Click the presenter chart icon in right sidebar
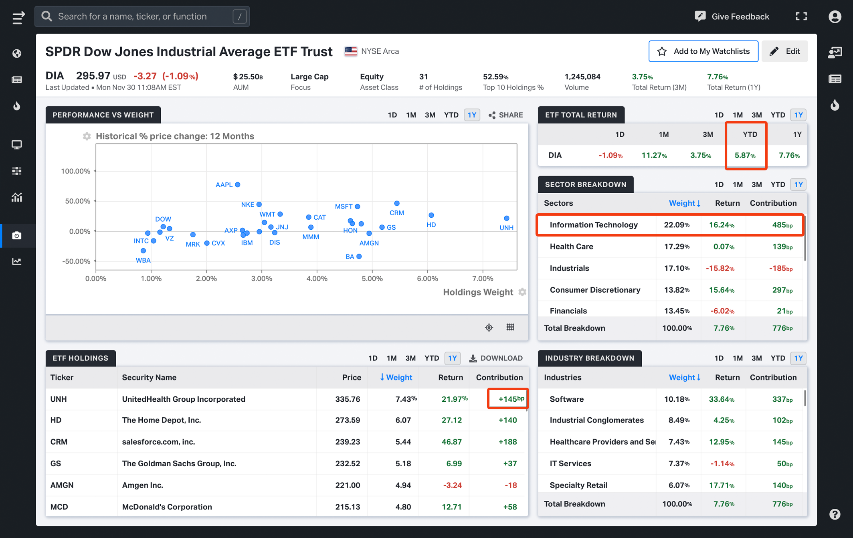The width and height of the screenshot is (853, 538). pyautogui.click(x=835, y=53)
